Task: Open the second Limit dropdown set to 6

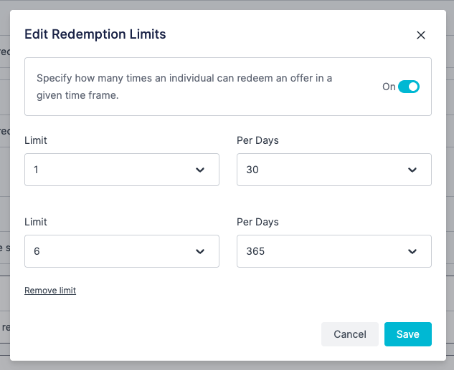Action: [122, 251]
